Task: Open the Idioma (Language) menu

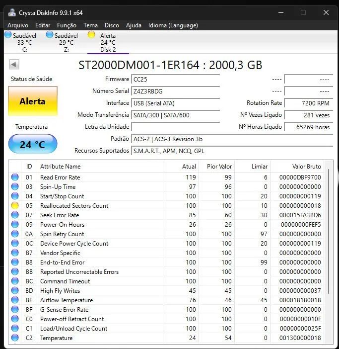Action: point(173,25)
